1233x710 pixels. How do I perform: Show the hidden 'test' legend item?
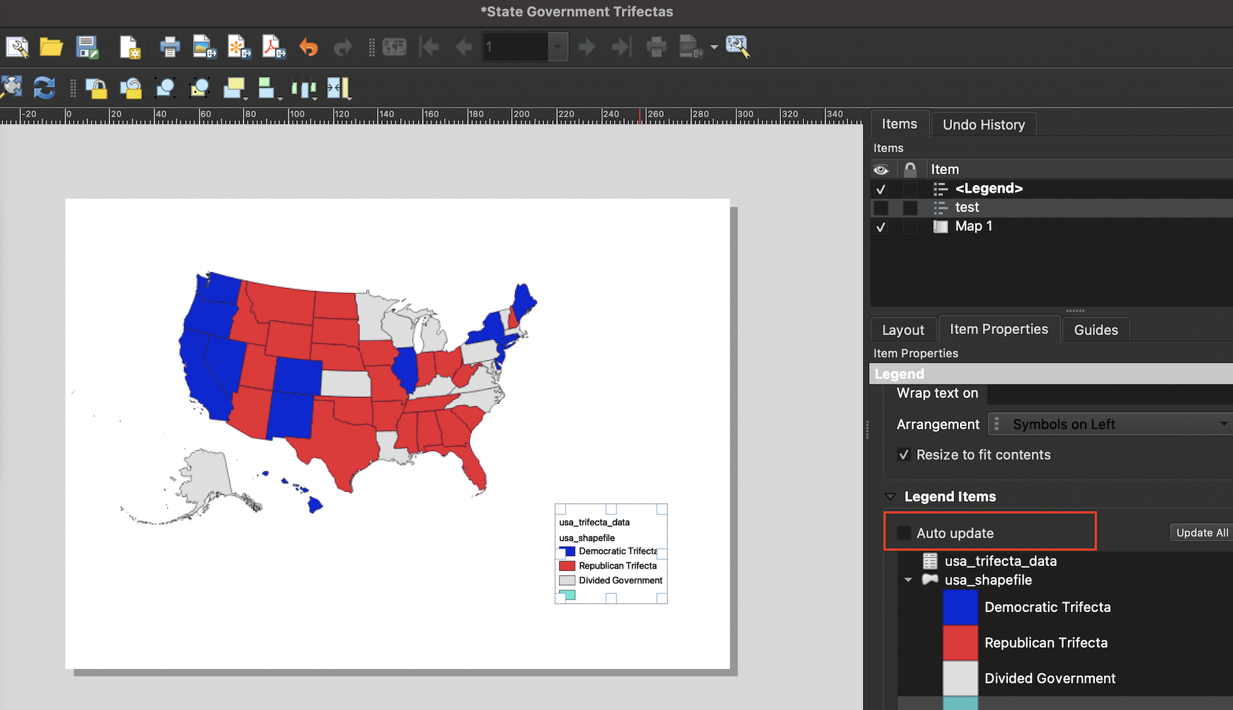[x=880, y=208]
